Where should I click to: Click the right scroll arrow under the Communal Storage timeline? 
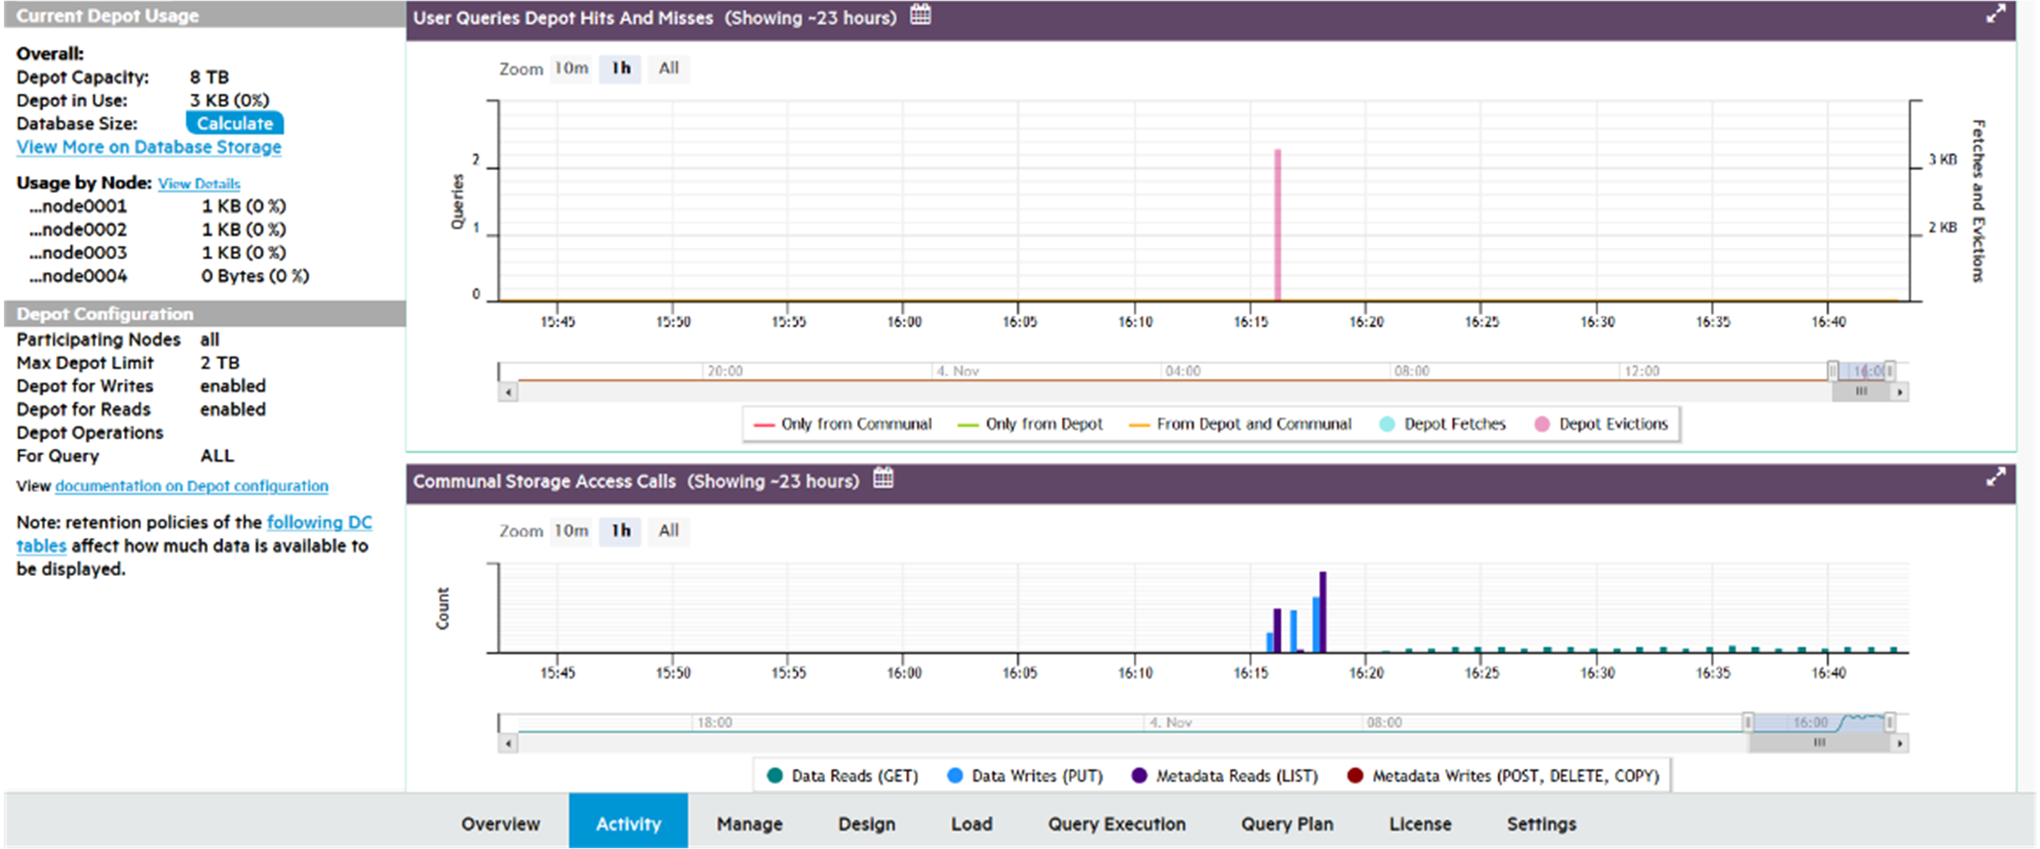click(x=1900, y=743)
